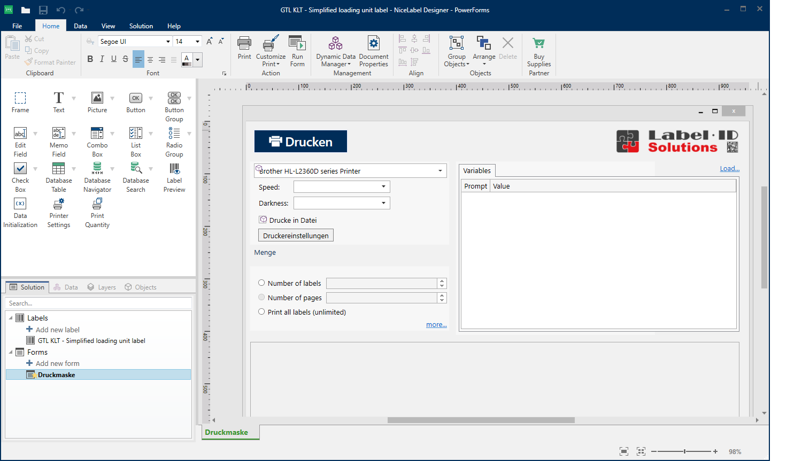Screen dimensions: 802x461
Task: Open the Speed dropdown
Action: point(383,187)
